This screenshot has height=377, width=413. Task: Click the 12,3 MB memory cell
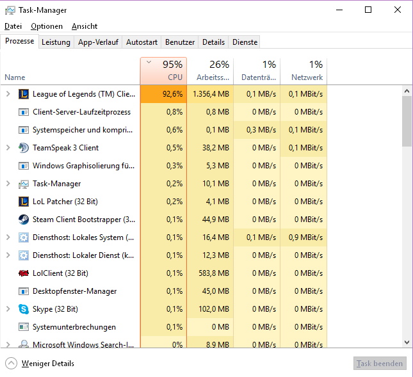(210, 255)
